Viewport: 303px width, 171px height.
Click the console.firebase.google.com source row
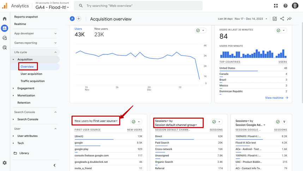(x=108, y=156)
